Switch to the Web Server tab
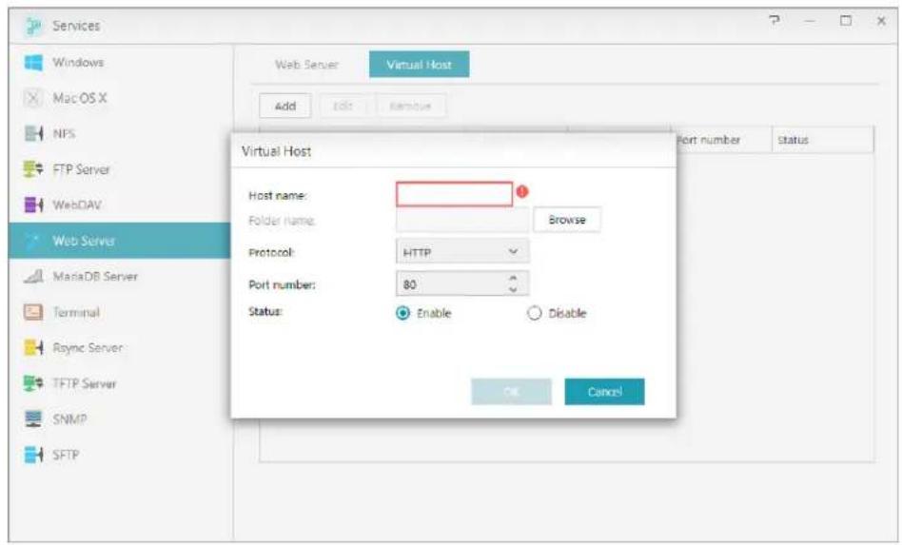Screen dimensions: 902x545 [x=306, y=65]
